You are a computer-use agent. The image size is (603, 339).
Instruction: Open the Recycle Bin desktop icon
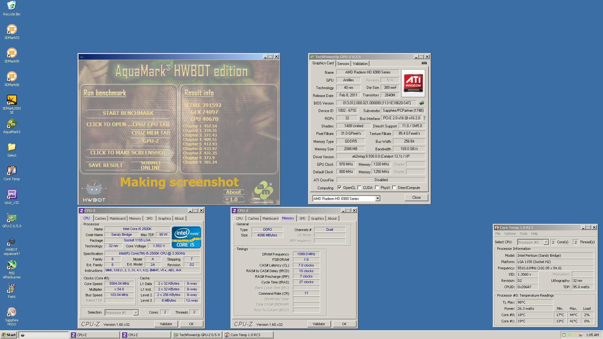point(12,8)
